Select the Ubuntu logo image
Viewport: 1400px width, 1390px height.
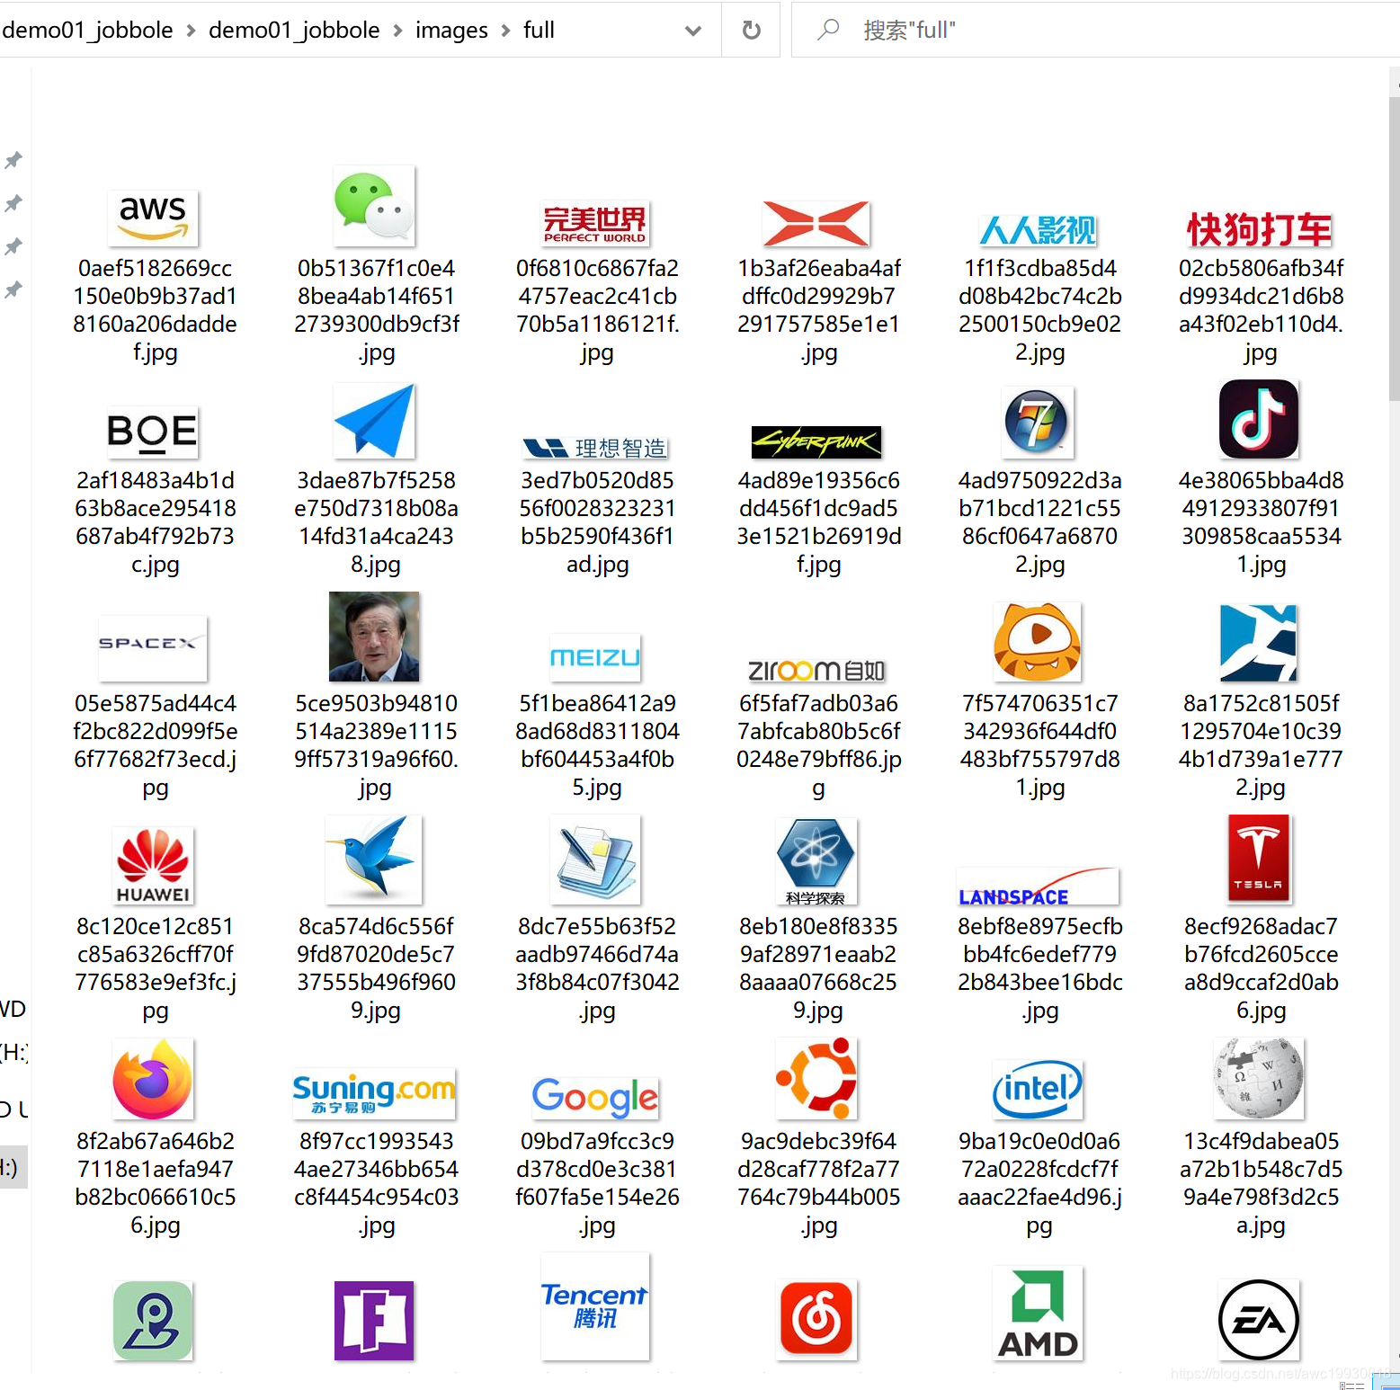(816, 1077)
